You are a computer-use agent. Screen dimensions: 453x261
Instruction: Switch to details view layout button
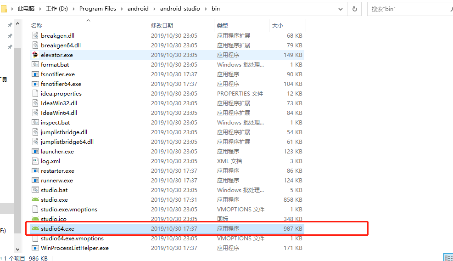(x=449, y=257)
